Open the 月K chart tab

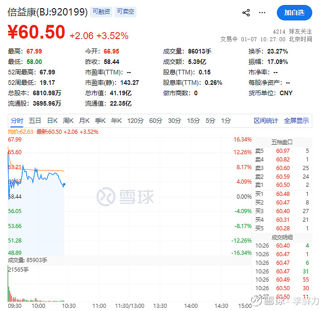click(84, 121)
